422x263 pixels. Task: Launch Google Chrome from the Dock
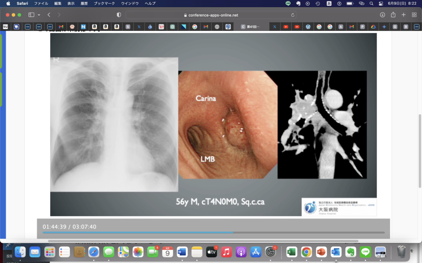(306, 251)
